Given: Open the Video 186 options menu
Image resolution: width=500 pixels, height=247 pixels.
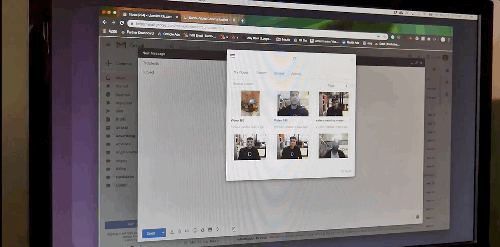Looking at the screenshot, I should click(269, 120).
